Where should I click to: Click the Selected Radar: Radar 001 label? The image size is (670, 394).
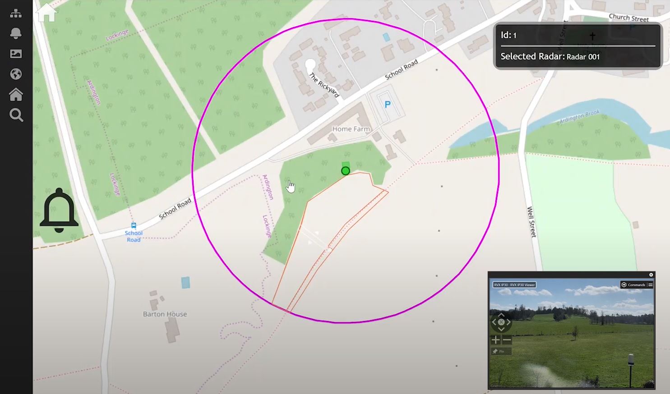550,56
